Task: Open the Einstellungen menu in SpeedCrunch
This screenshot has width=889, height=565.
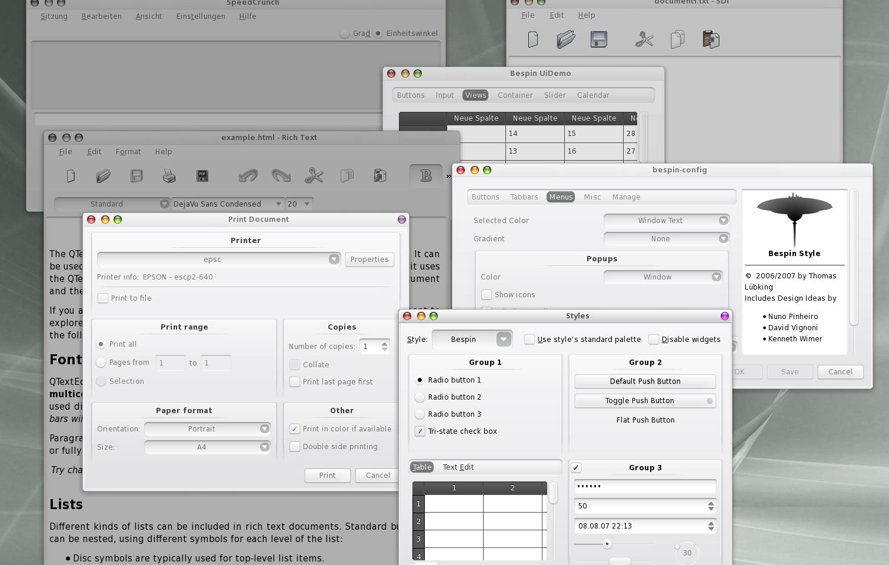Action: [x=201, y=16]
